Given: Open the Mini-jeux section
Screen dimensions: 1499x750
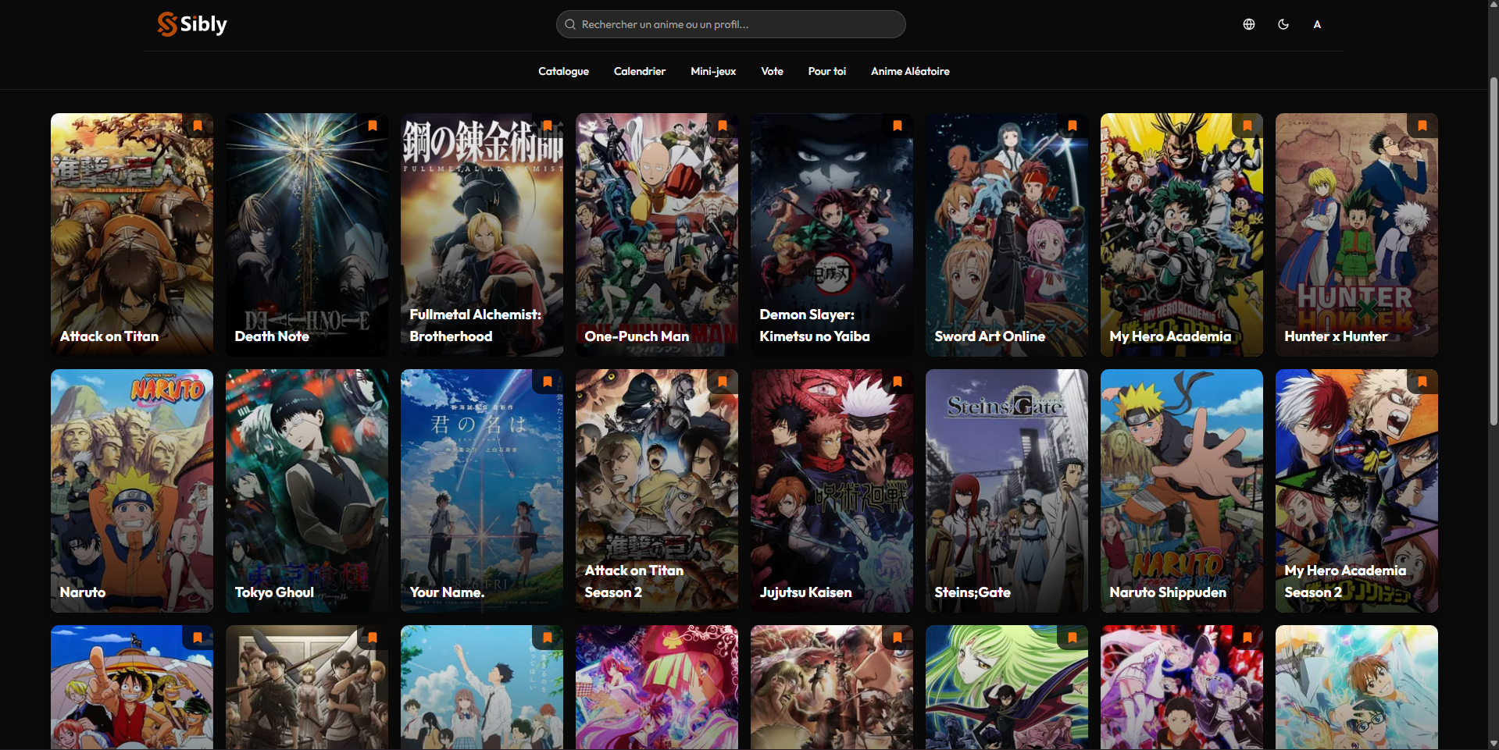Looking at the screenshot, I should click(x=712, y=71).
